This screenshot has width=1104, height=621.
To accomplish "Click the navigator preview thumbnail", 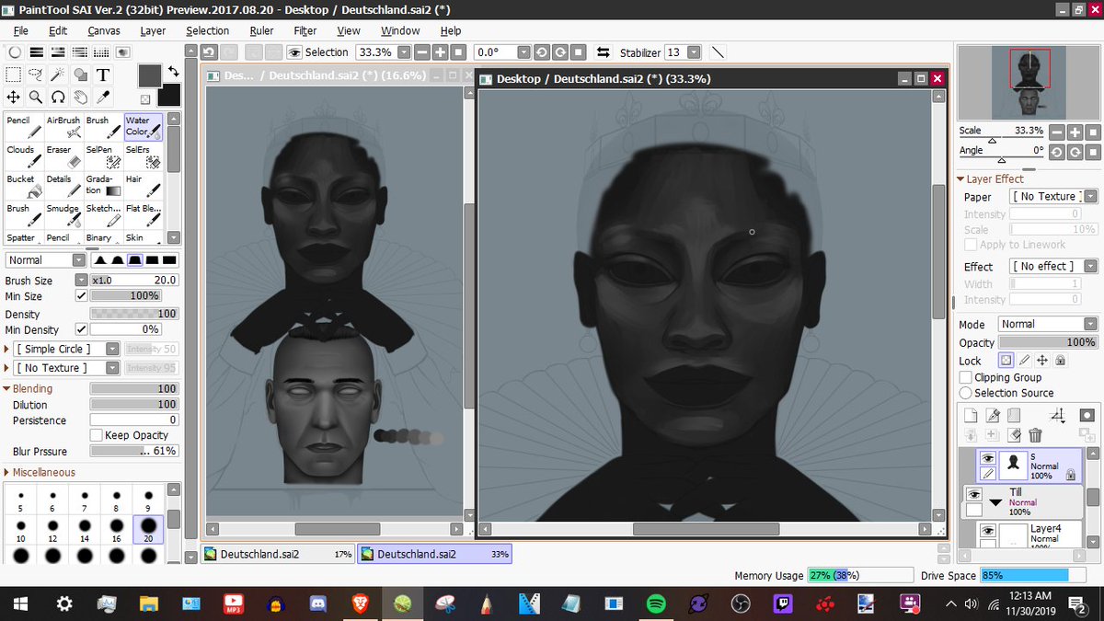I will pyautogui.click(x=1029, y=83).
